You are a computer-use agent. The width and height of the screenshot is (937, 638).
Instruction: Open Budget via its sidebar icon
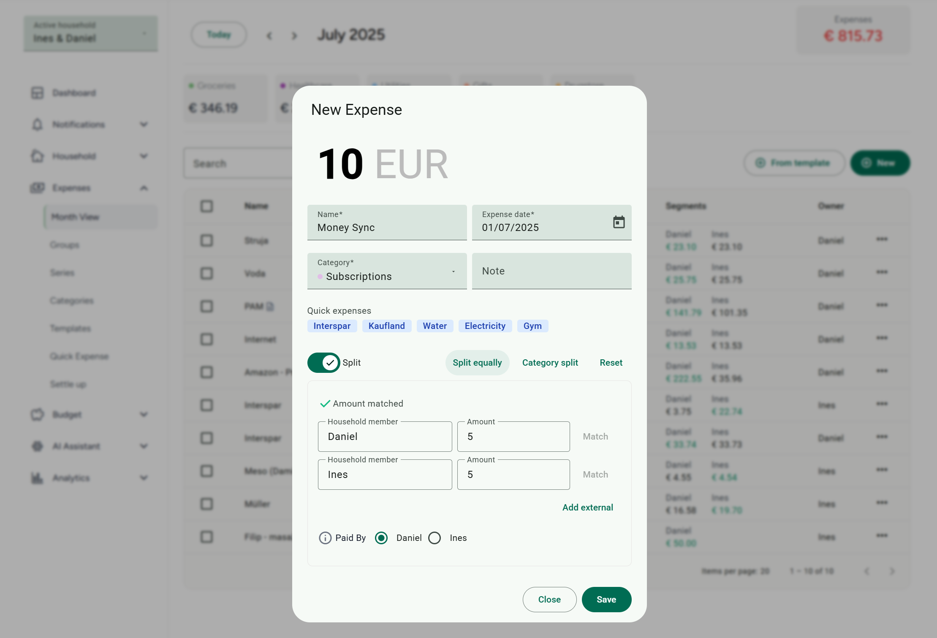38,414
